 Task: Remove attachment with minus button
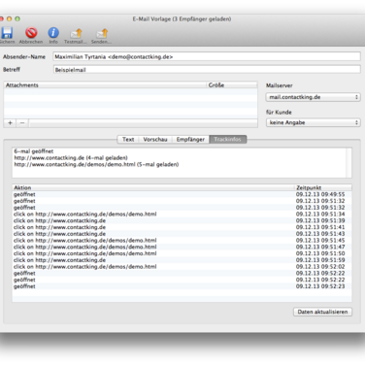22,123
